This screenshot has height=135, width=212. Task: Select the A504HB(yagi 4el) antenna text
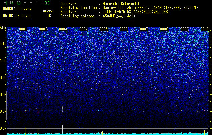click(x=119, y=16)
